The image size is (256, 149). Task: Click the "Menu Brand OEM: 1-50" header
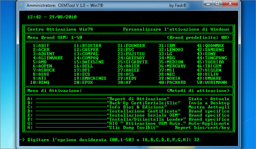pyautogui.click(x=55, y=38)
